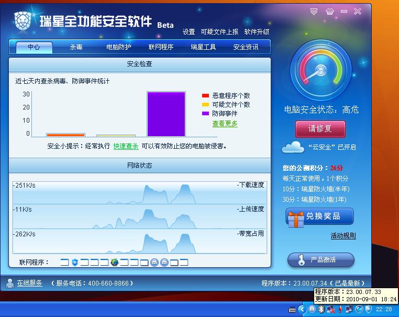The height and width of the screenshot is (317, 399).
Task: Click the red arrow tray icon
Action: tap(340, 309)
